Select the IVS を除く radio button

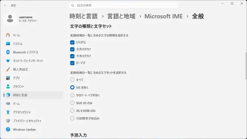tap(72, 87)
